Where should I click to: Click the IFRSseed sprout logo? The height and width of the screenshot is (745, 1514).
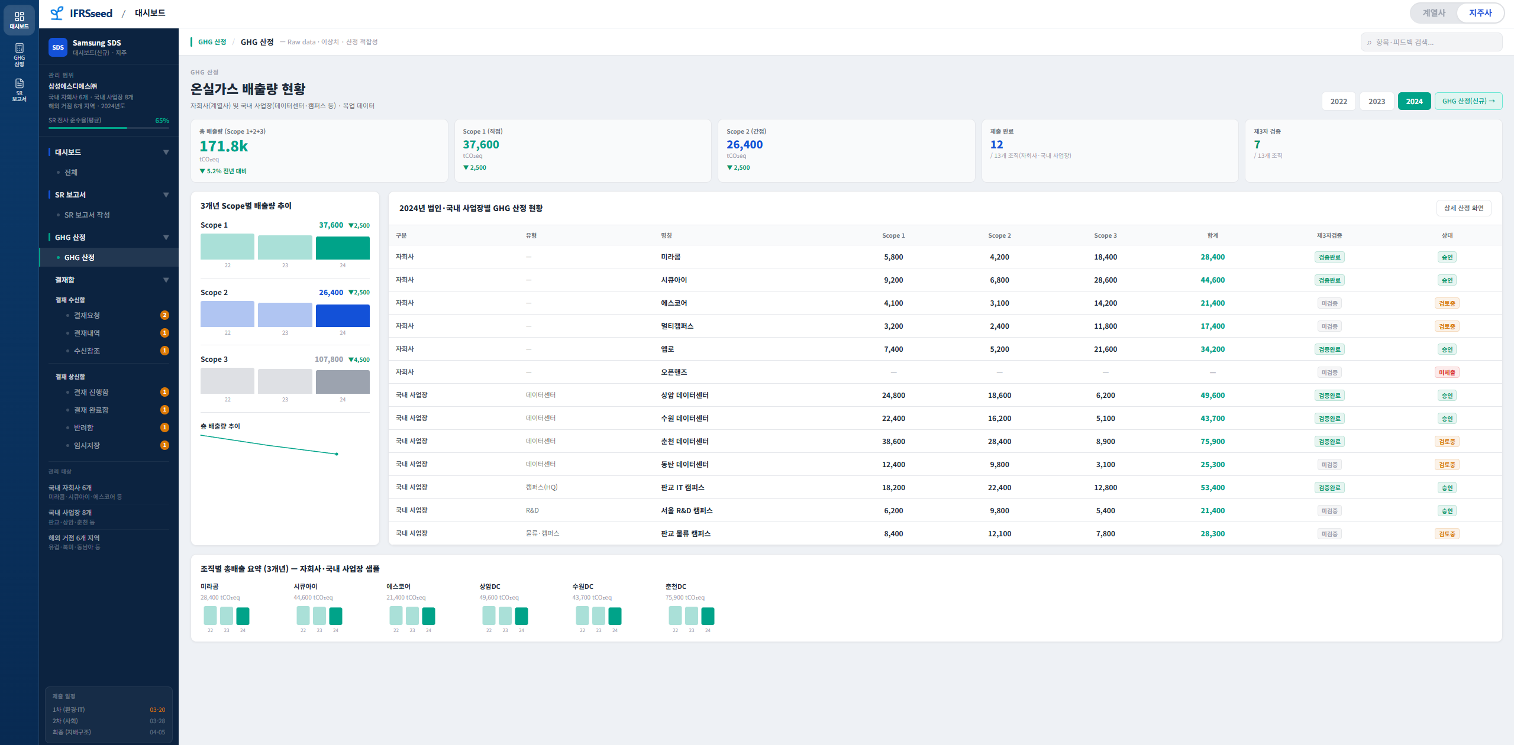(57, 13)
